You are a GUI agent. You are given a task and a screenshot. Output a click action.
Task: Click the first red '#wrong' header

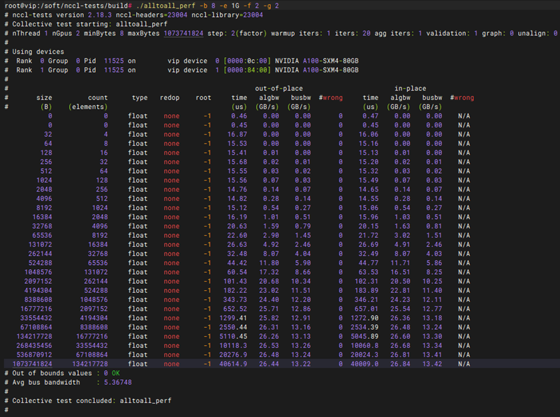331,98
